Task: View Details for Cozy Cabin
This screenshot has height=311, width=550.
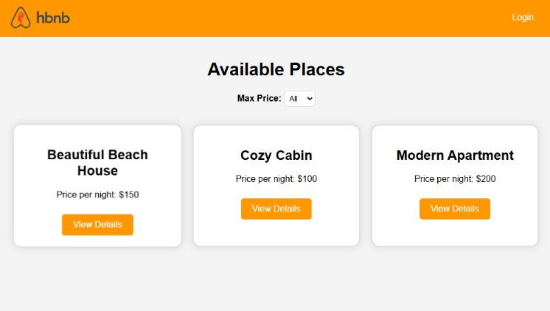Action: coord(276,209)
